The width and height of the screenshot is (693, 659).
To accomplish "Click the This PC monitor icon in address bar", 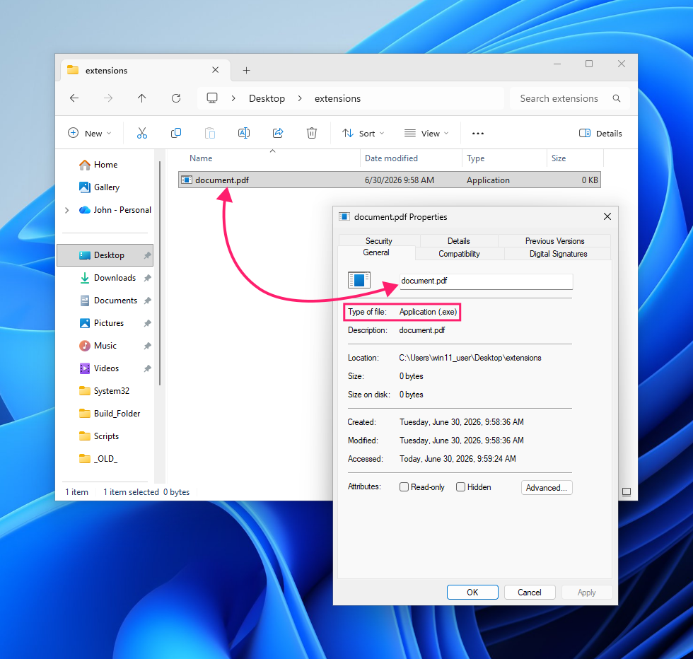I will pyautogui.click(x=212, y=98).
